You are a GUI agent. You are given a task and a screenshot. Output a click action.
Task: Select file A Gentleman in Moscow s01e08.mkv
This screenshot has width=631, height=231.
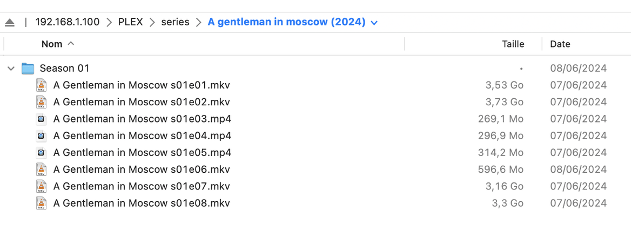142,203
